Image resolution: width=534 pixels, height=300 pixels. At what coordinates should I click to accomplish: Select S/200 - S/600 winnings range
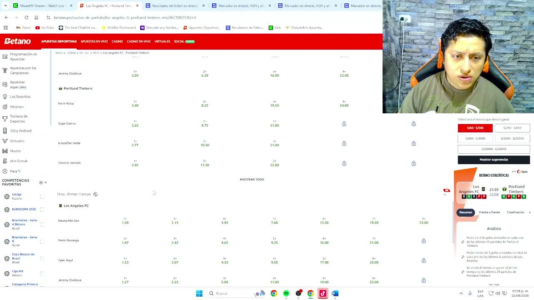tap(512, 128)
